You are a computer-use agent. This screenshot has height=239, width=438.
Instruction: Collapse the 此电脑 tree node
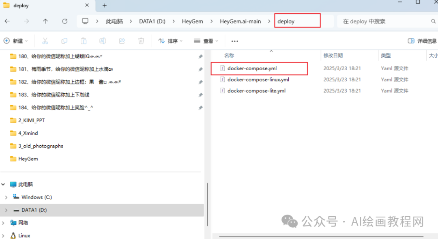3,184
